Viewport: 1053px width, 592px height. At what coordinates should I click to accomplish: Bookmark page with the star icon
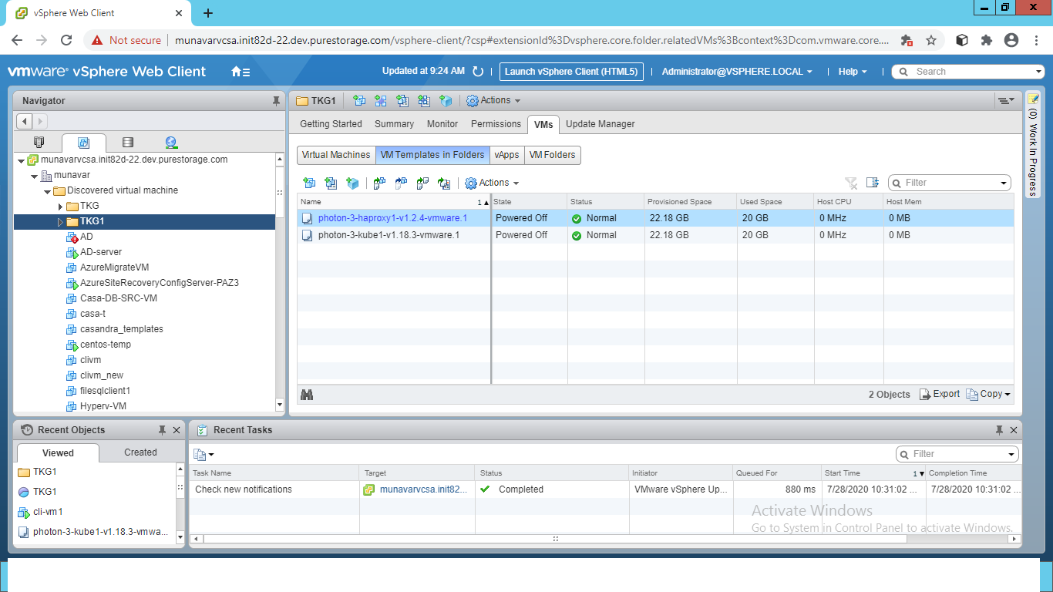pos(931,40)
